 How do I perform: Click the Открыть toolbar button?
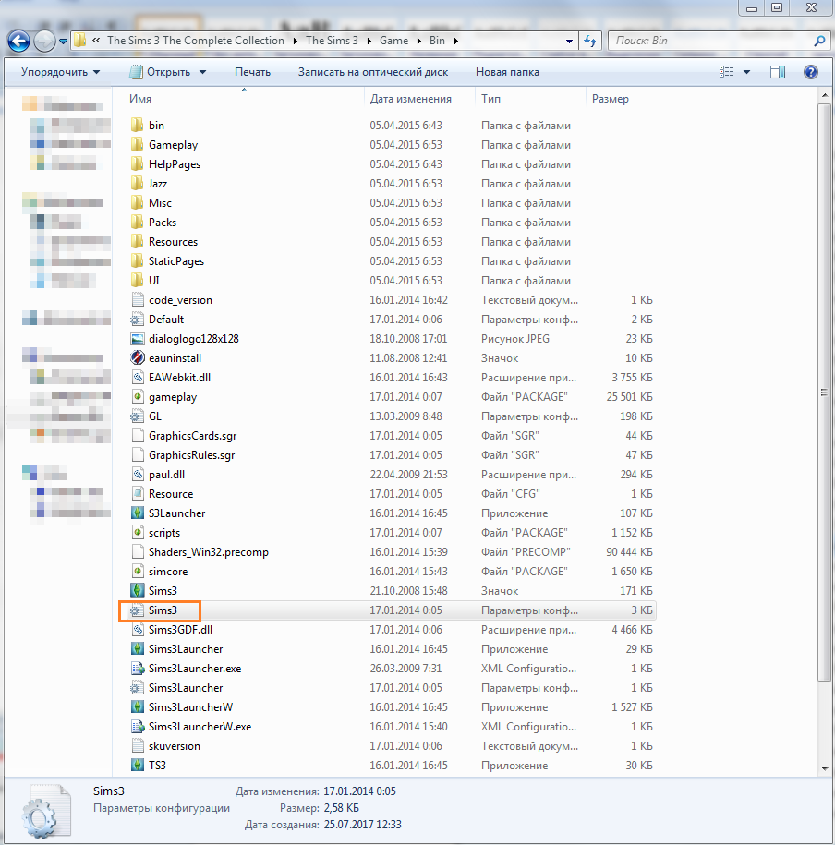[160, 72]
